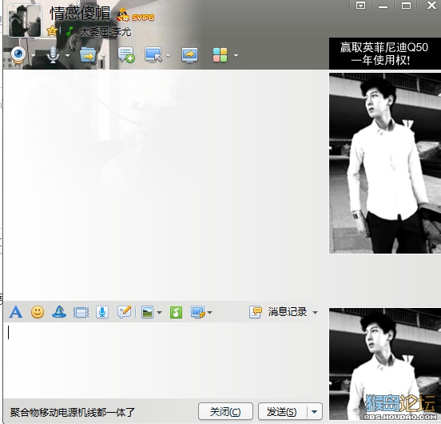The image size is (441, 424).
Task: Send a window shake from the toolbar
Action: [81, 313]
